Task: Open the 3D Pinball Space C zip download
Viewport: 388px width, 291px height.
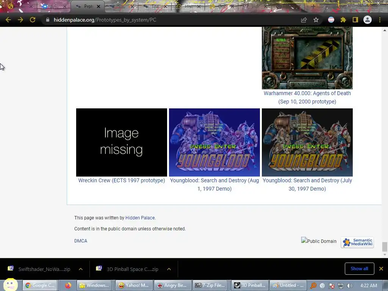Action: [128, 269]
